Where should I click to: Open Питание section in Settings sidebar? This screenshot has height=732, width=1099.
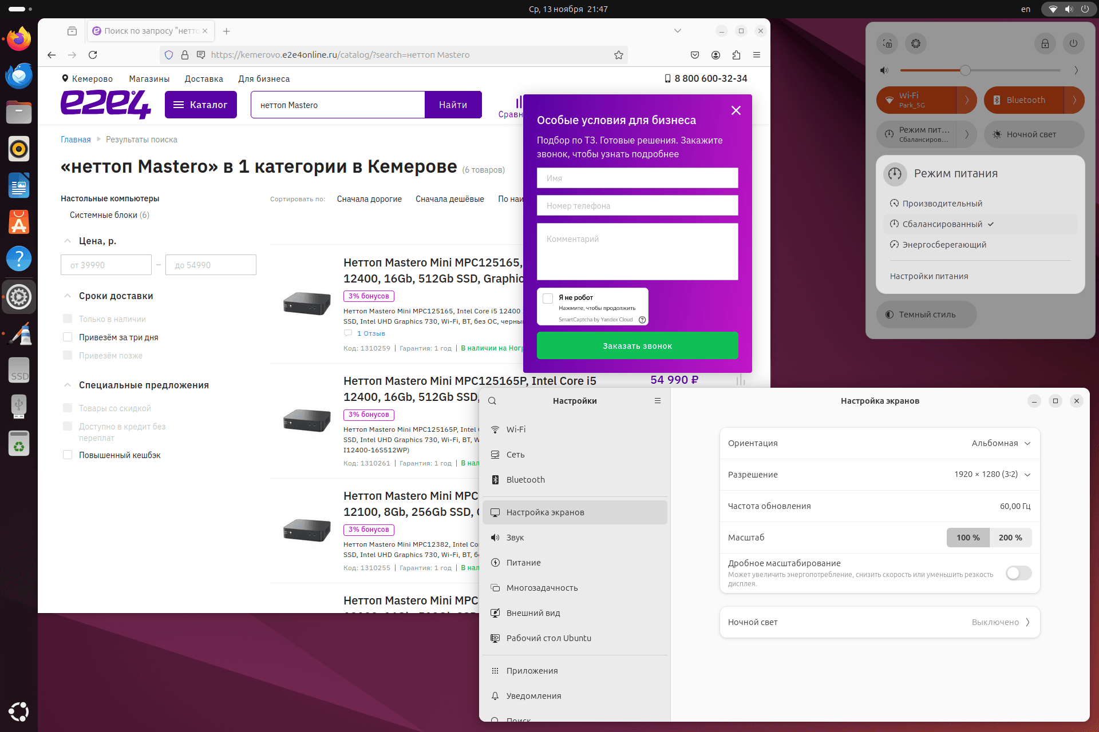tap(575, 563)
